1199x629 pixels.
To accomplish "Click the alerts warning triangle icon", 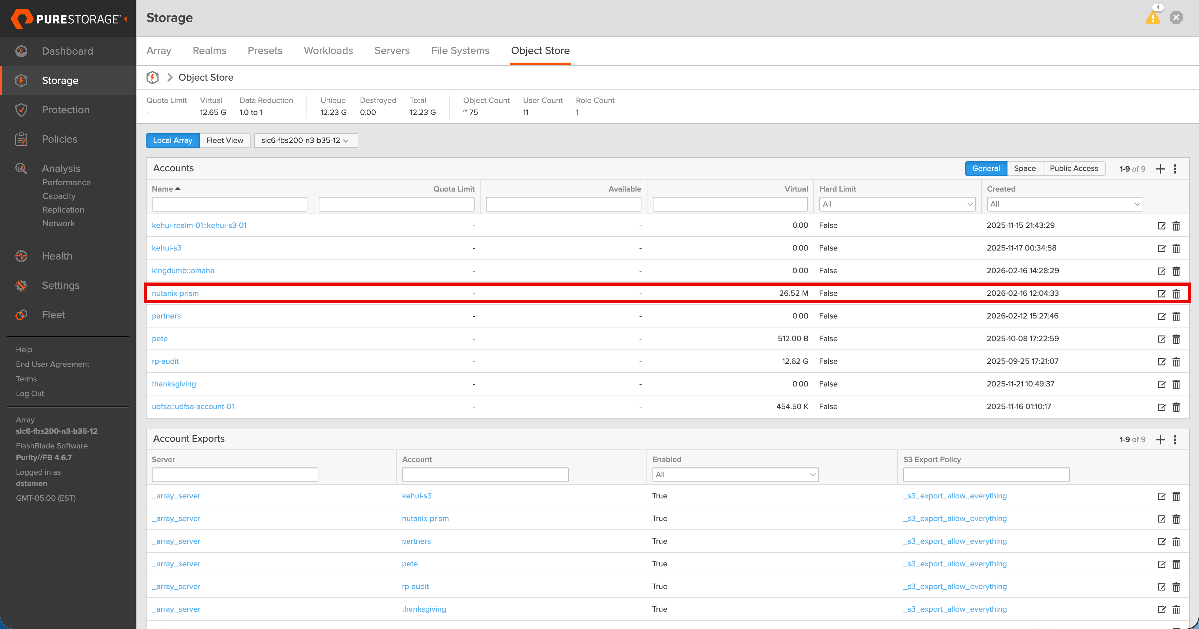I will coord(1152,18).
